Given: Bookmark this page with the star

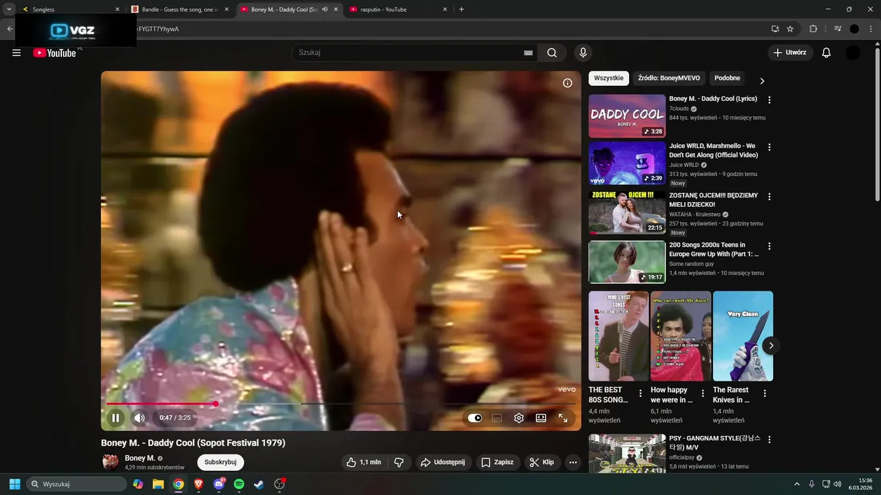Looking at the screenshot, I should click(790, 29).
